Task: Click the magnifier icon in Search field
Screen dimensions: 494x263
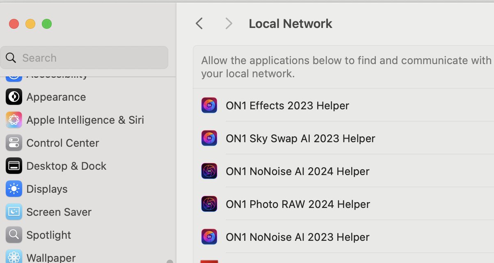Action: pyautogui.click(x=11, y=58)
